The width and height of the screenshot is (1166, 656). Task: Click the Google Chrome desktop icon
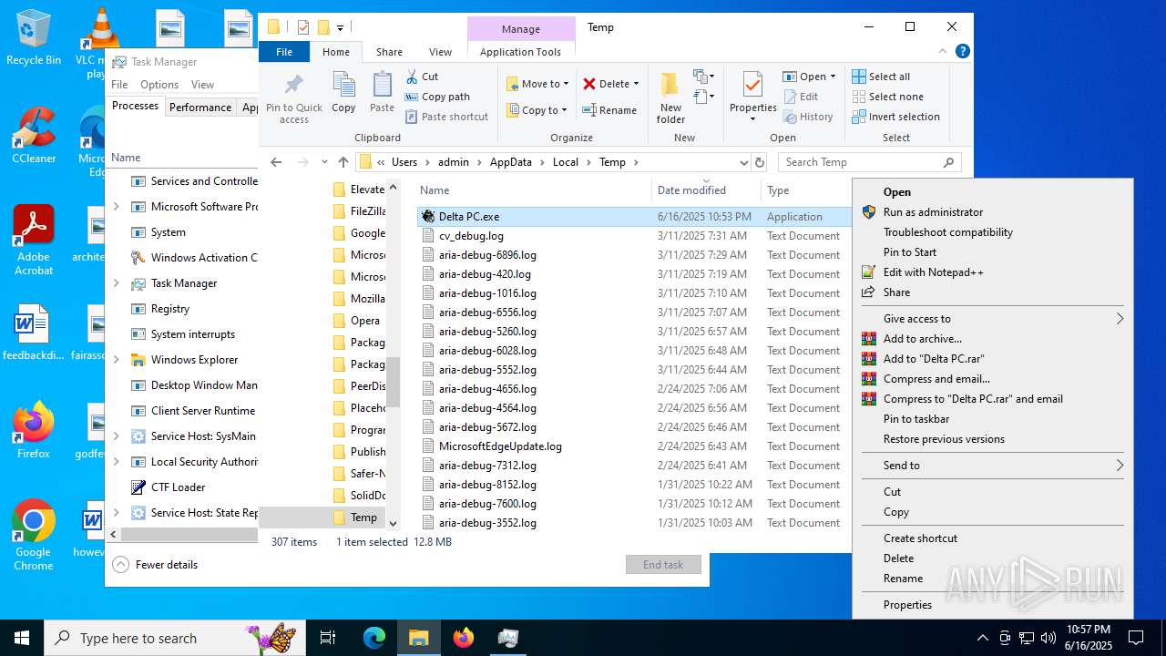(34, 535)
